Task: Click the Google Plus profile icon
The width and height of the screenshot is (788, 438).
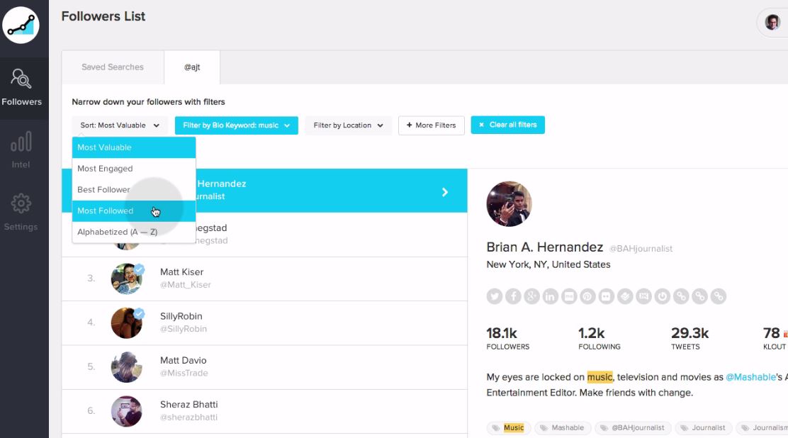Action: click(x=532, y=296)
